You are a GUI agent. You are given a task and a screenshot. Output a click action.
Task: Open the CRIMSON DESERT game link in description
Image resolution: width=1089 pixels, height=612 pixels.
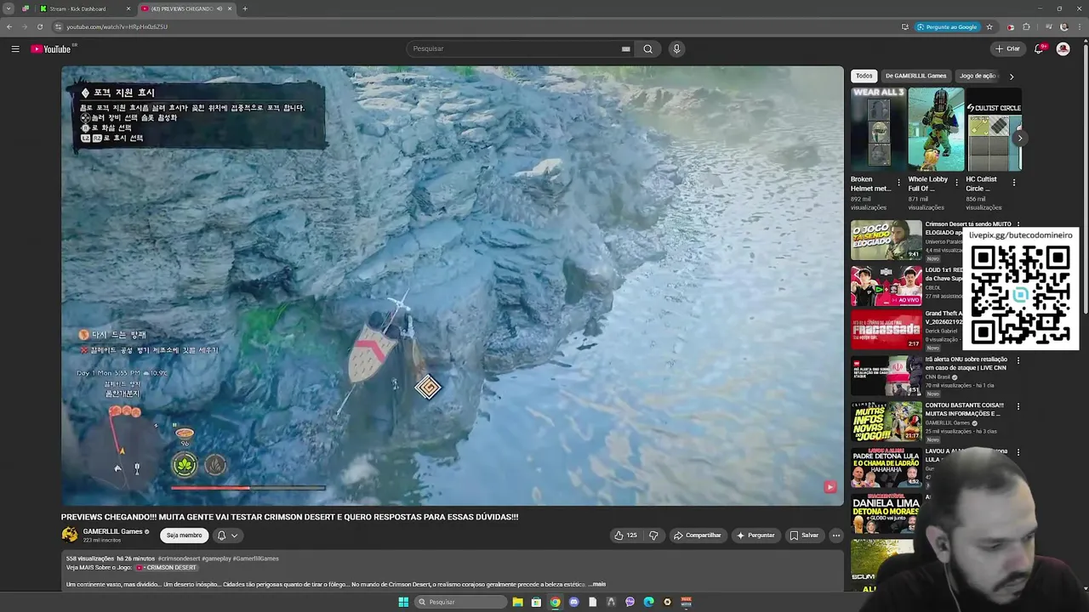coord(166,567)
